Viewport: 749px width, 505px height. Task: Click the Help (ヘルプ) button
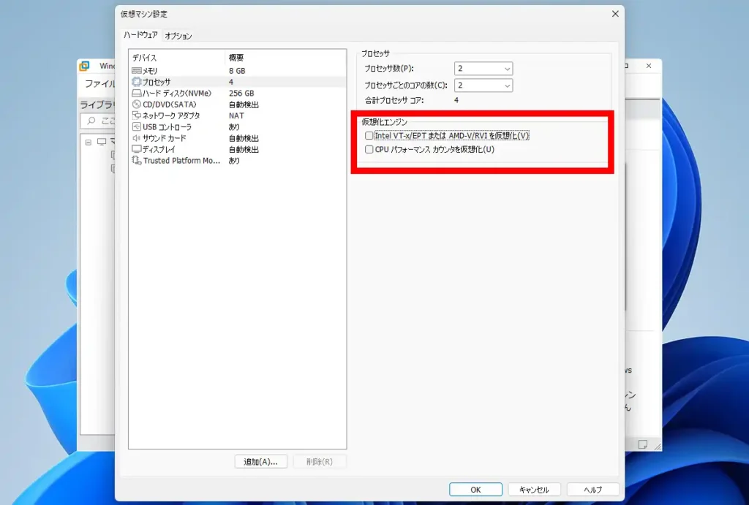tap(592, 490)
